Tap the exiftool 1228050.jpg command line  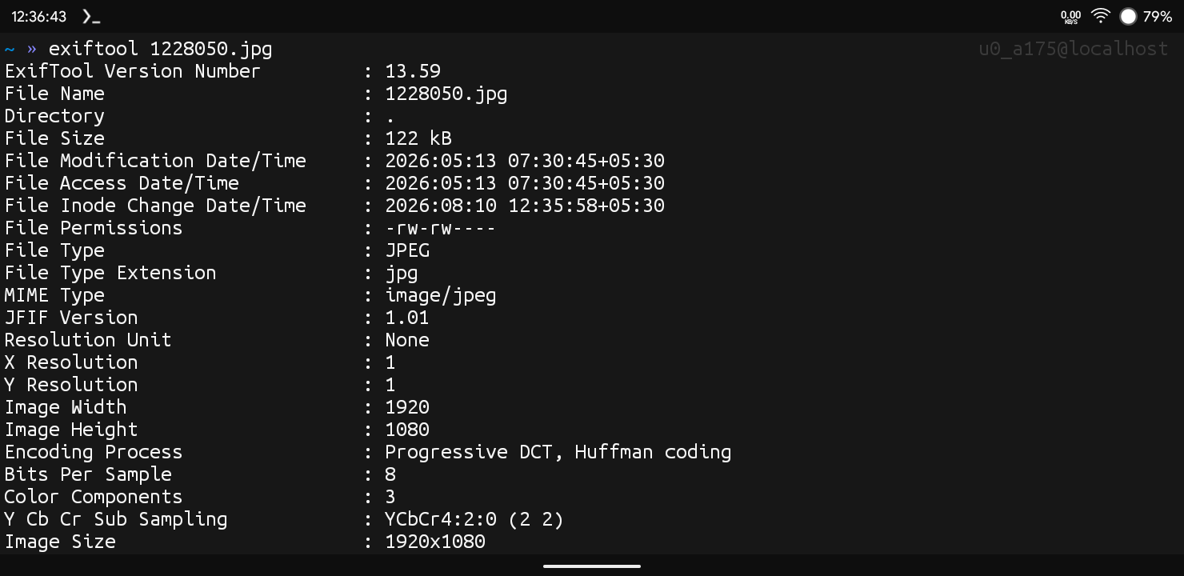(160, 49)
